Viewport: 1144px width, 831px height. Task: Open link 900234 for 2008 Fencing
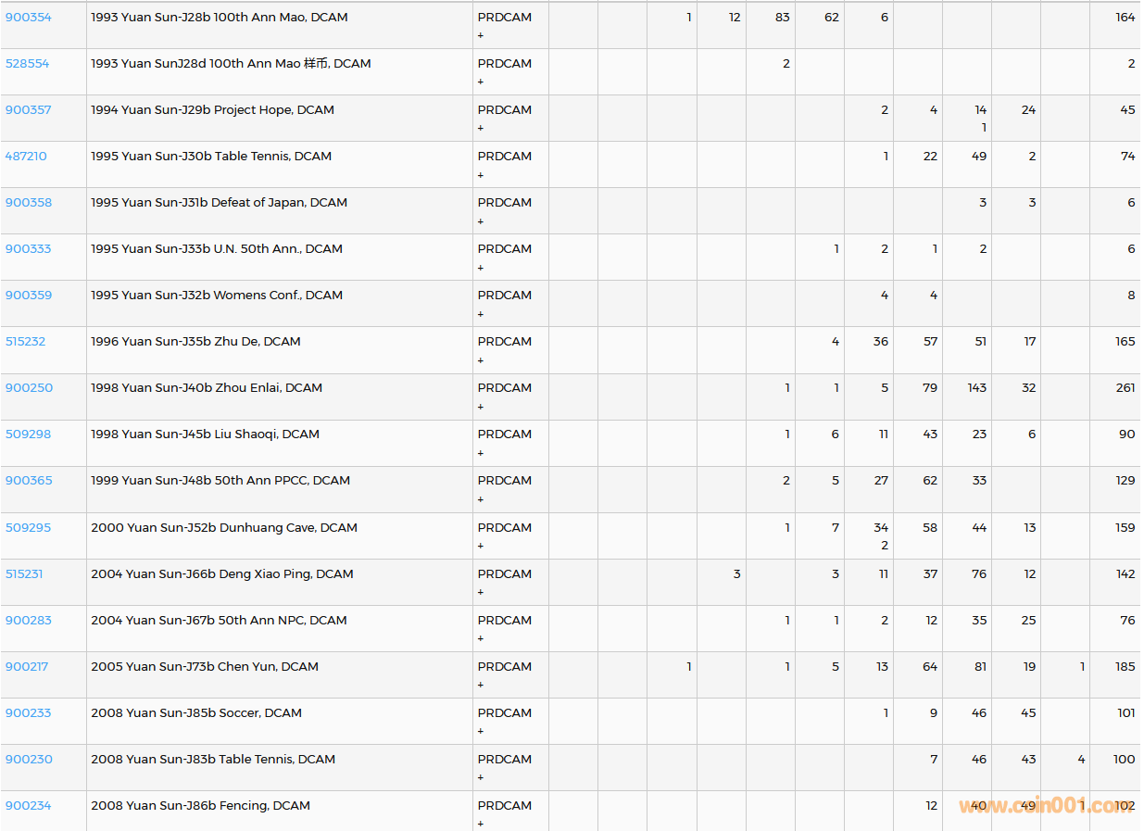click(x=28, y=806)
